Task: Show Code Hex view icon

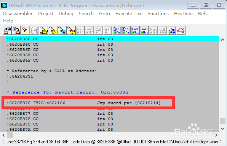Action: pyautogui.click(x=144, y=30)
